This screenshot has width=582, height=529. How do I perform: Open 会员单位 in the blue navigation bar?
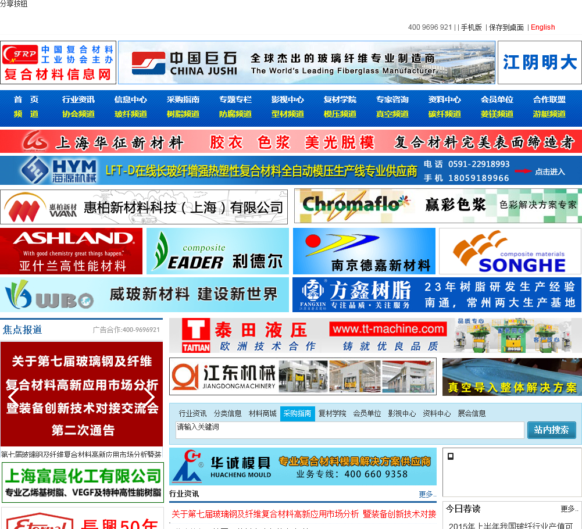point(497,99)
